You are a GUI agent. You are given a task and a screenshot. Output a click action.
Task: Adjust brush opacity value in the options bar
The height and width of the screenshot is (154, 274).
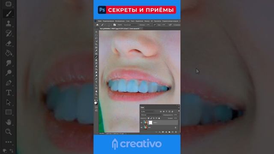148,25
